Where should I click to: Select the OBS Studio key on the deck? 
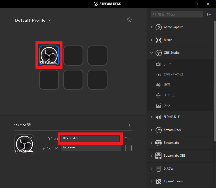(49, 55)
